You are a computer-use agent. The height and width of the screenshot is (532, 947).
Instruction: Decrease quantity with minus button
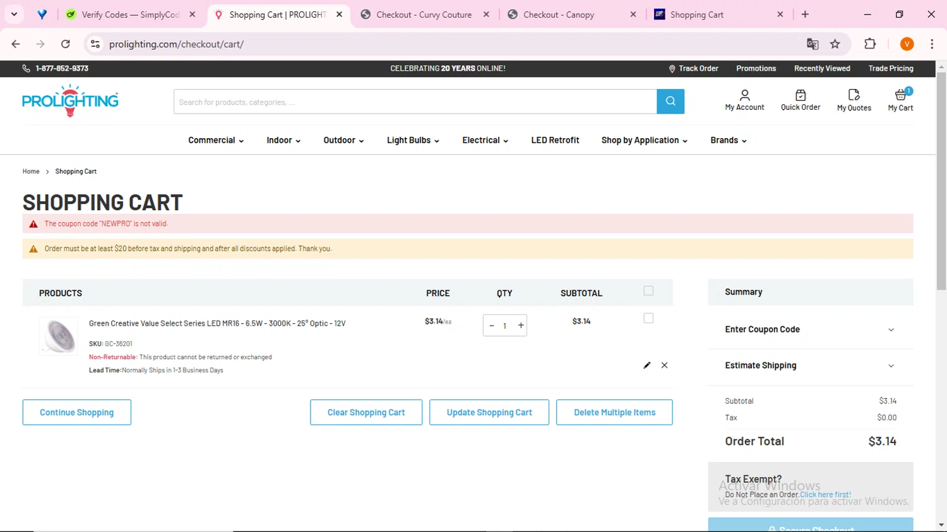pyautogui.click(x=492, y=326)
